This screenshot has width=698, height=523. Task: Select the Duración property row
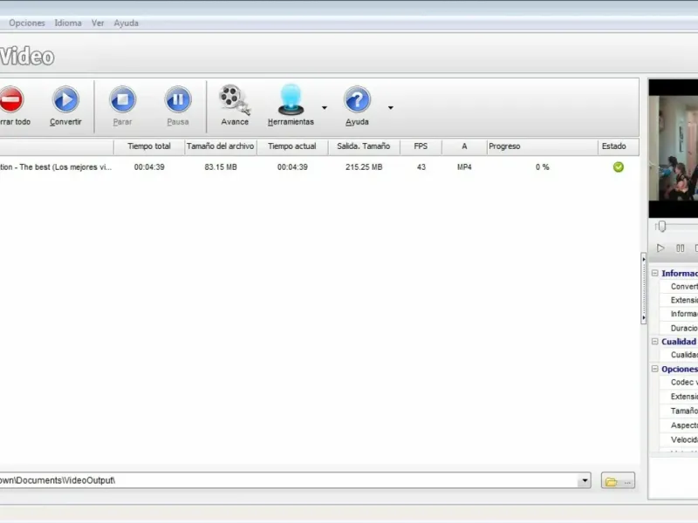pyautogui.click(x=679, y=329)
